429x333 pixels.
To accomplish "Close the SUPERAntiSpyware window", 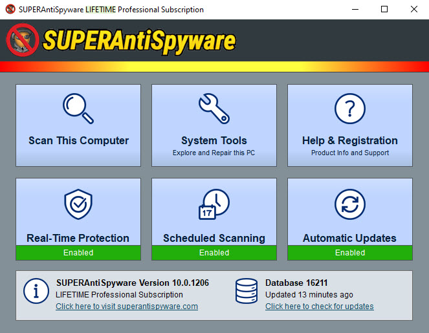I will pos(414,9).
